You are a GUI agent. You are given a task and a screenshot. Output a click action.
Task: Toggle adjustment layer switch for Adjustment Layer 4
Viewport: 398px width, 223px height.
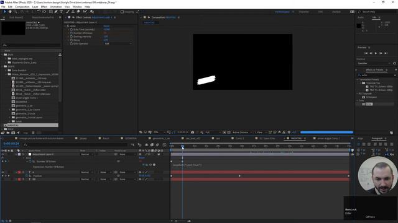(x=159, y=154)
